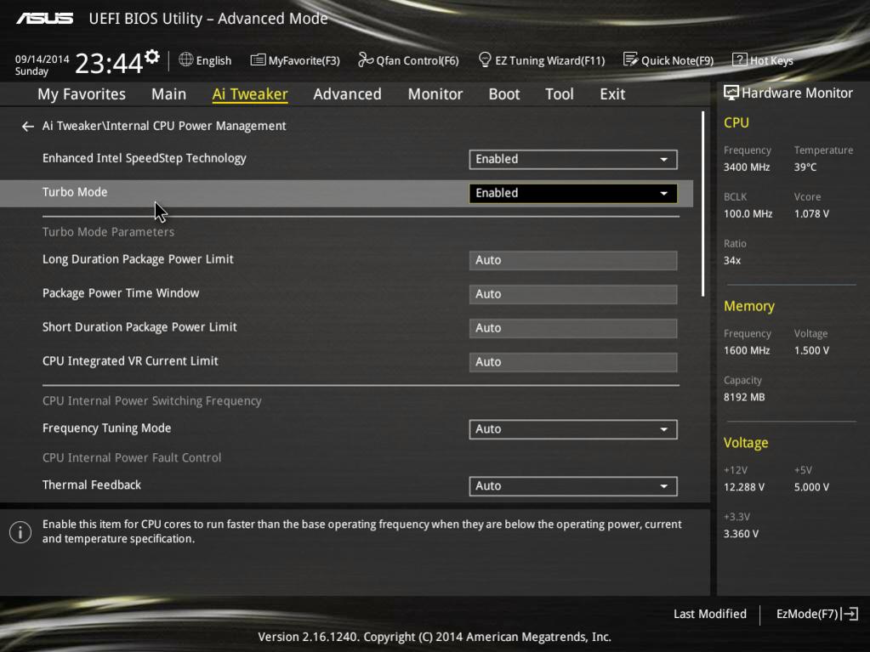Click the Hardware Monitor display icon

[x=731, y=94]
